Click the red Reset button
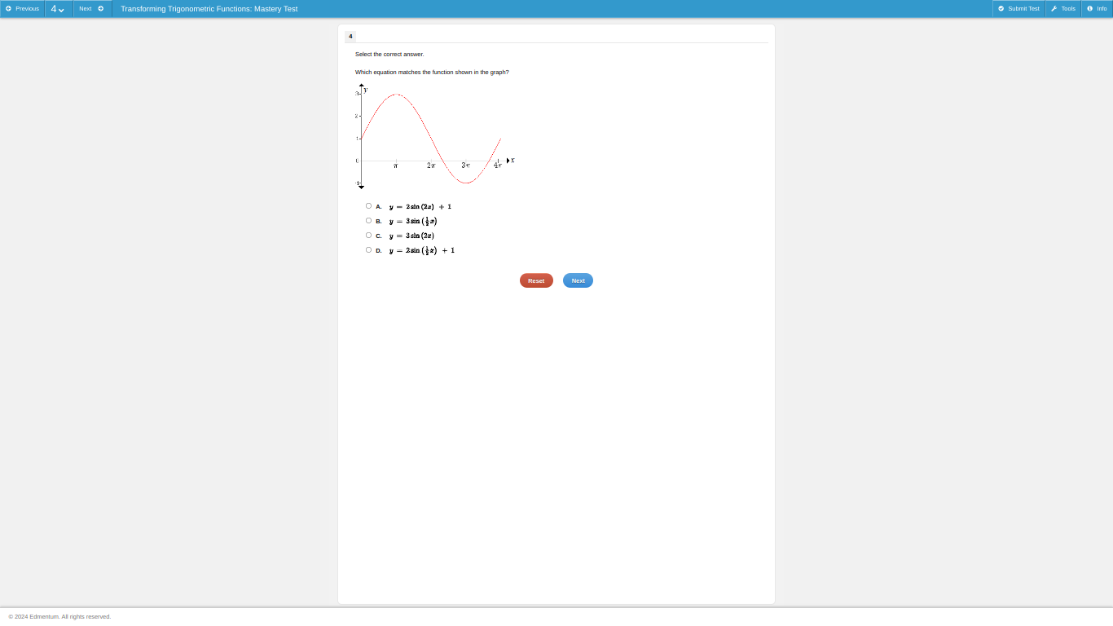 click(x=536, y=280)
